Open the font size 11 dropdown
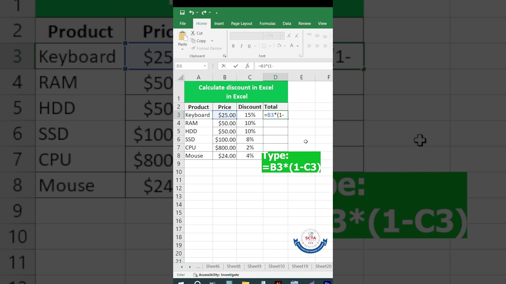Screen dimensions: 506x284 [282, 35]
